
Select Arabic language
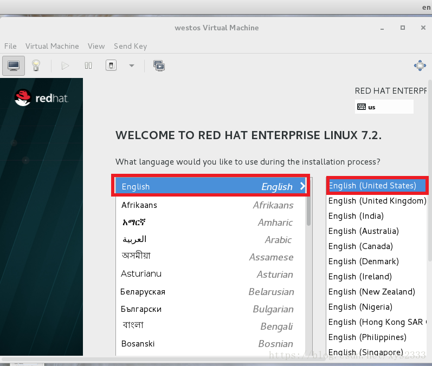pyautogui.click(x=211, y=239)
